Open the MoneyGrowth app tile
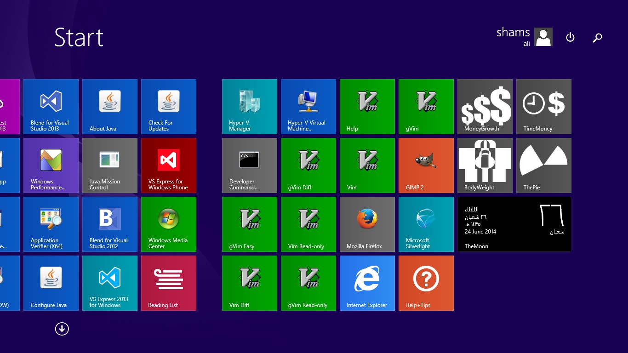This screenshot has width=628, height=353. pyautogui.click(x=485, y=107)
